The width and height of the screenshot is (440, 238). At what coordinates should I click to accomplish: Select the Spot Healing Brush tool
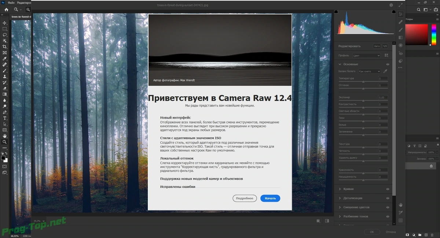(x=5, y=64)
